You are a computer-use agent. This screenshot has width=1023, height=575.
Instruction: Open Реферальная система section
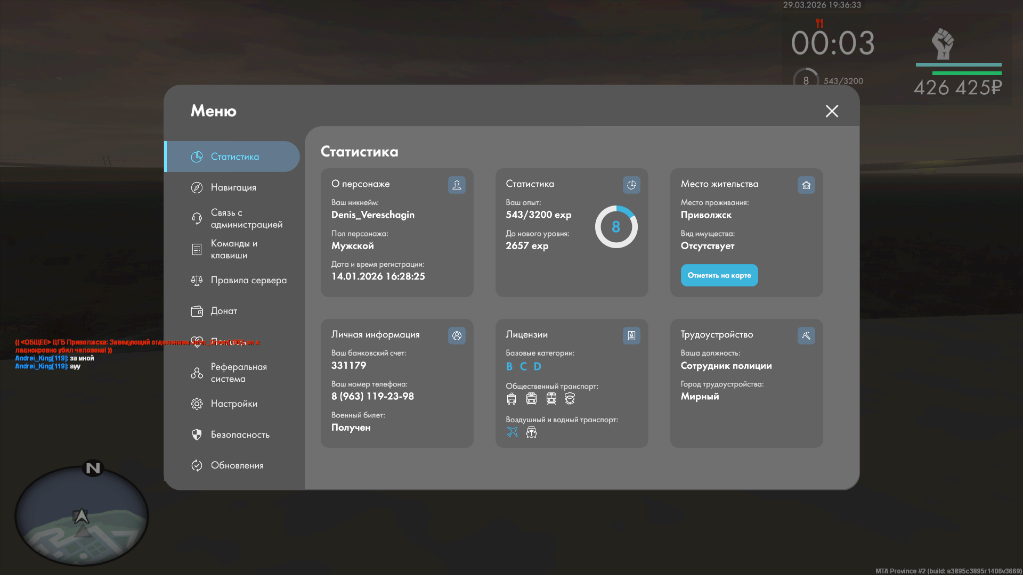coord(238,373)
